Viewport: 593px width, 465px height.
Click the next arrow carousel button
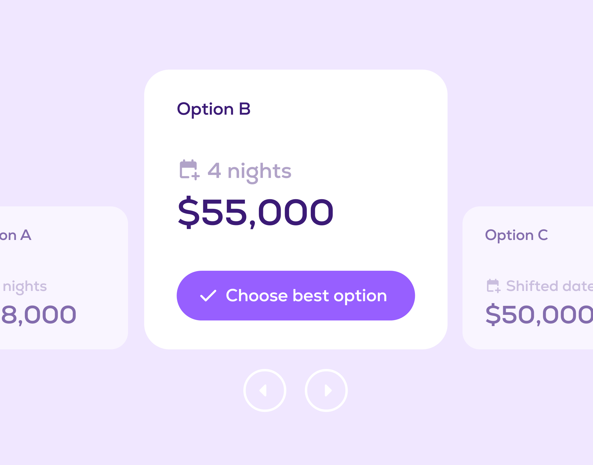(326, 390)
